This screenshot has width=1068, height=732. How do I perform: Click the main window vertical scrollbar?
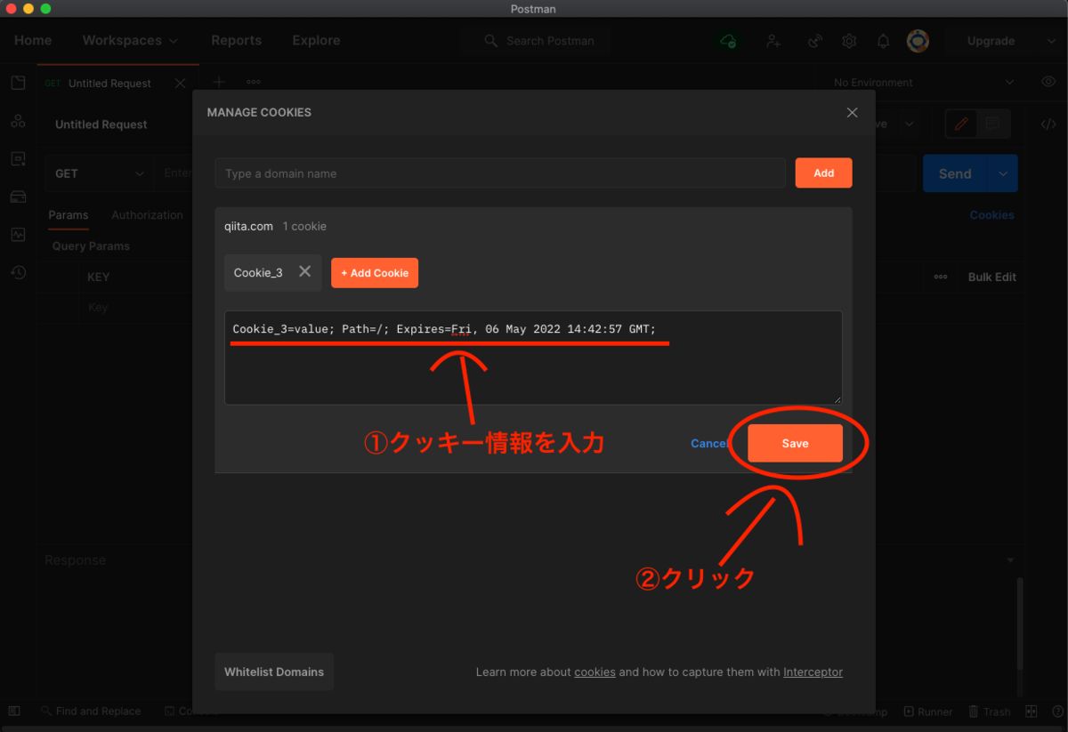[x=1020, y=623]
